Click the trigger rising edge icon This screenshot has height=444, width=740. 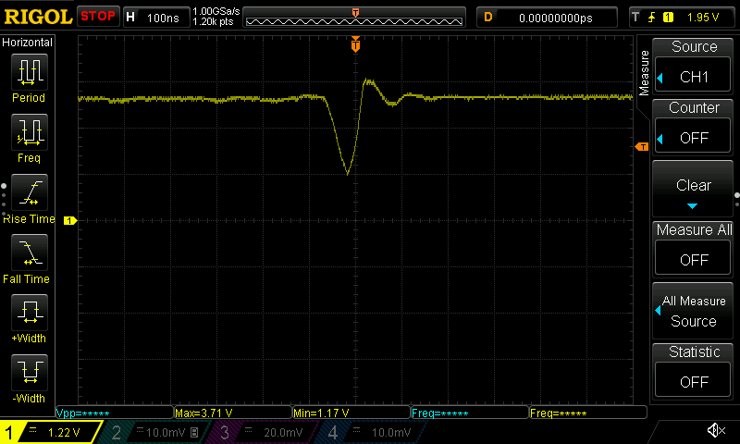[x=652, y=18]
